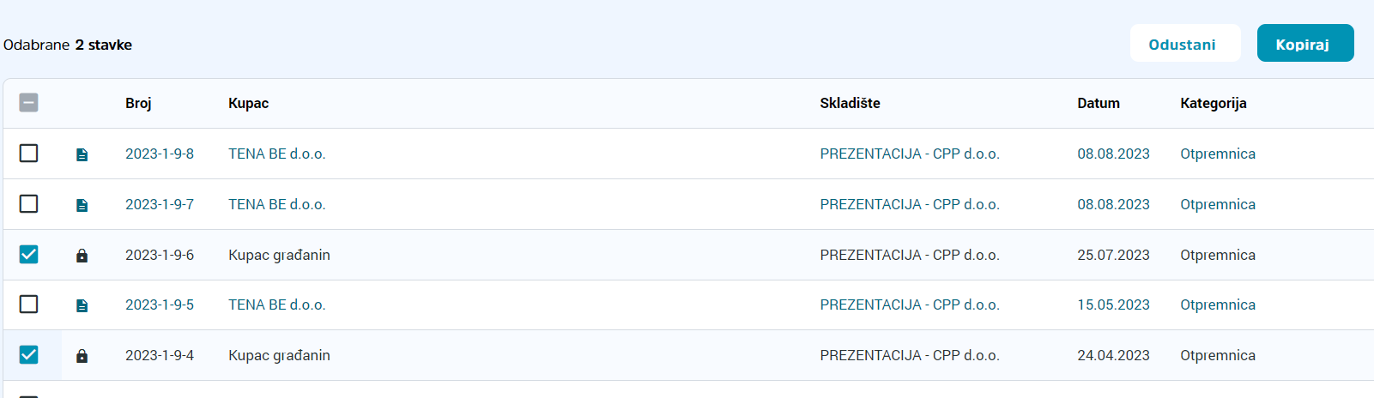Tick checkbox for row 2023-1-9-5
Viewport: 1374px width, 398px height.
pos(28,304)
